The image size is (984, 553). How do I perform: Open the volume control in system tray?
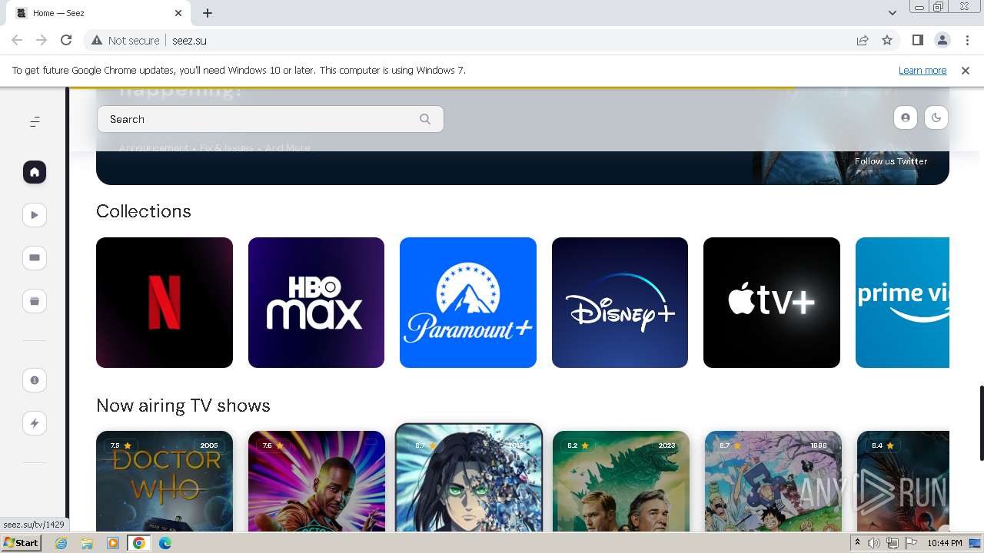click(873, 543)
